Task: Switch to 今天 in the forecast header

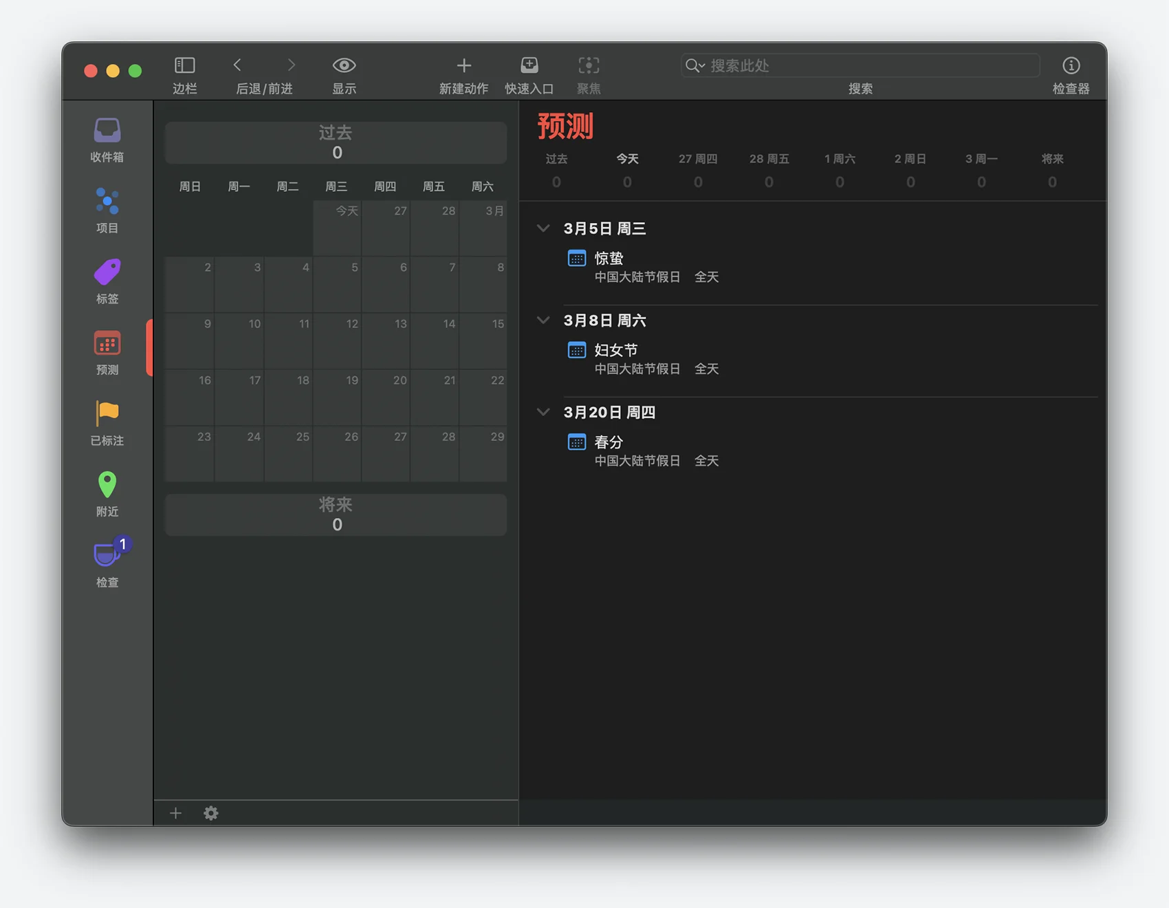Action: (627, 170)
